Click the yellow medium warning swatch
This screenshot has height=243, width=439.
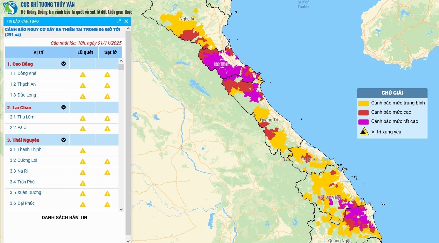tap(363, 103)
